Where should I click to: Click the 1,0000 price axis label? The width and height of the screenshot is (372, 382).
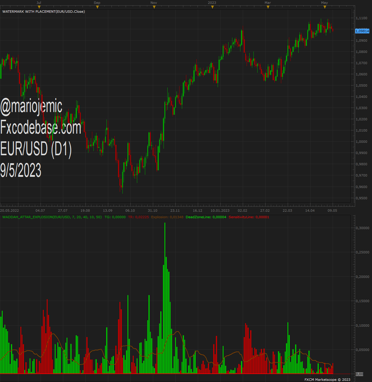coord(362,142)
